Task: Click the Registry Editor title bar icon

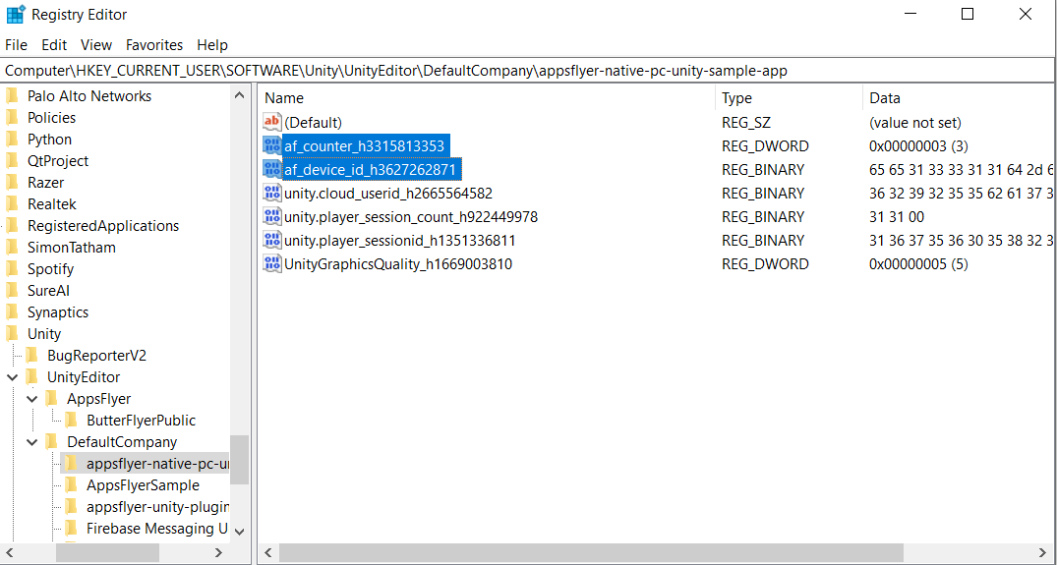Action: pyautogui.click(x=16, y=14)
